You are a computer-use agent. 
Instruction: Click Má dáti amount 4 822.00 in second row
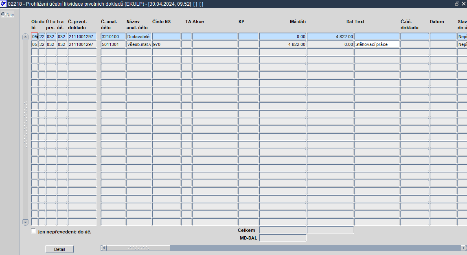(283, 44)
